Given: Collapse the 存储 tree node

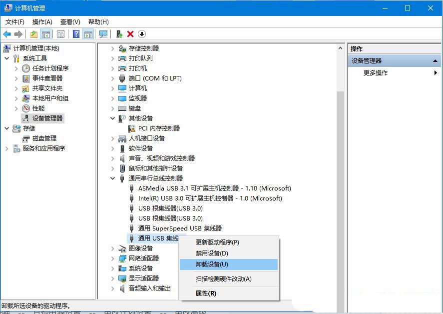Looking at the screenshot, I should point(7,128).
